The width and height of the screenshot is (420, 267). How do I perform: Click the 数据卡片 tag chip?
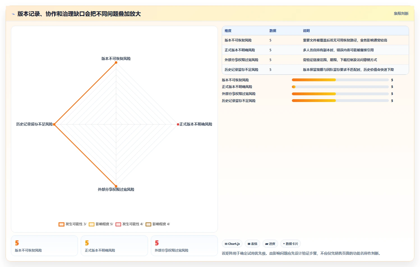pos(290,244)
